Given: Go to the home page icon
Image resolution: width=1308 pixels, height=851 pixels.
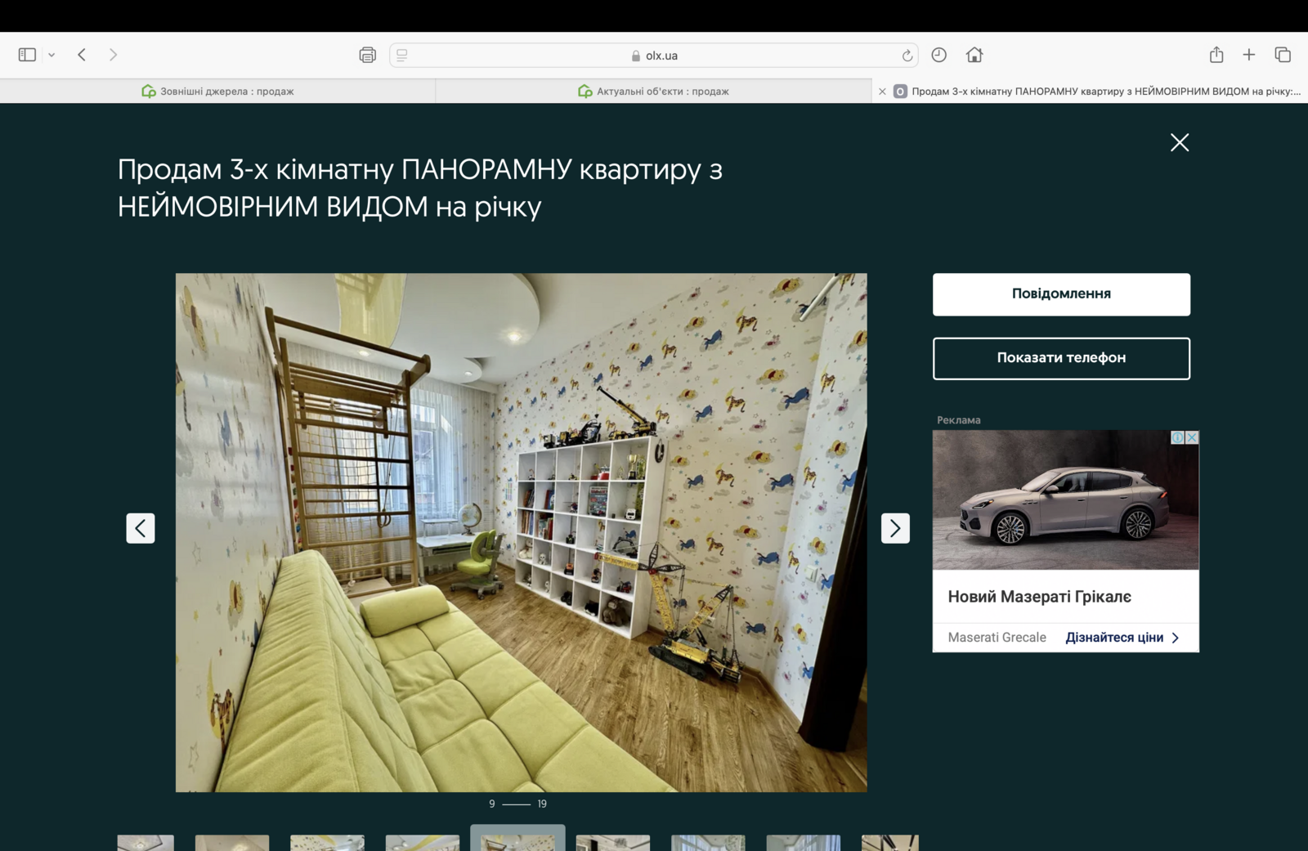Looking at the screenshot, I should (x=974, y=55).
